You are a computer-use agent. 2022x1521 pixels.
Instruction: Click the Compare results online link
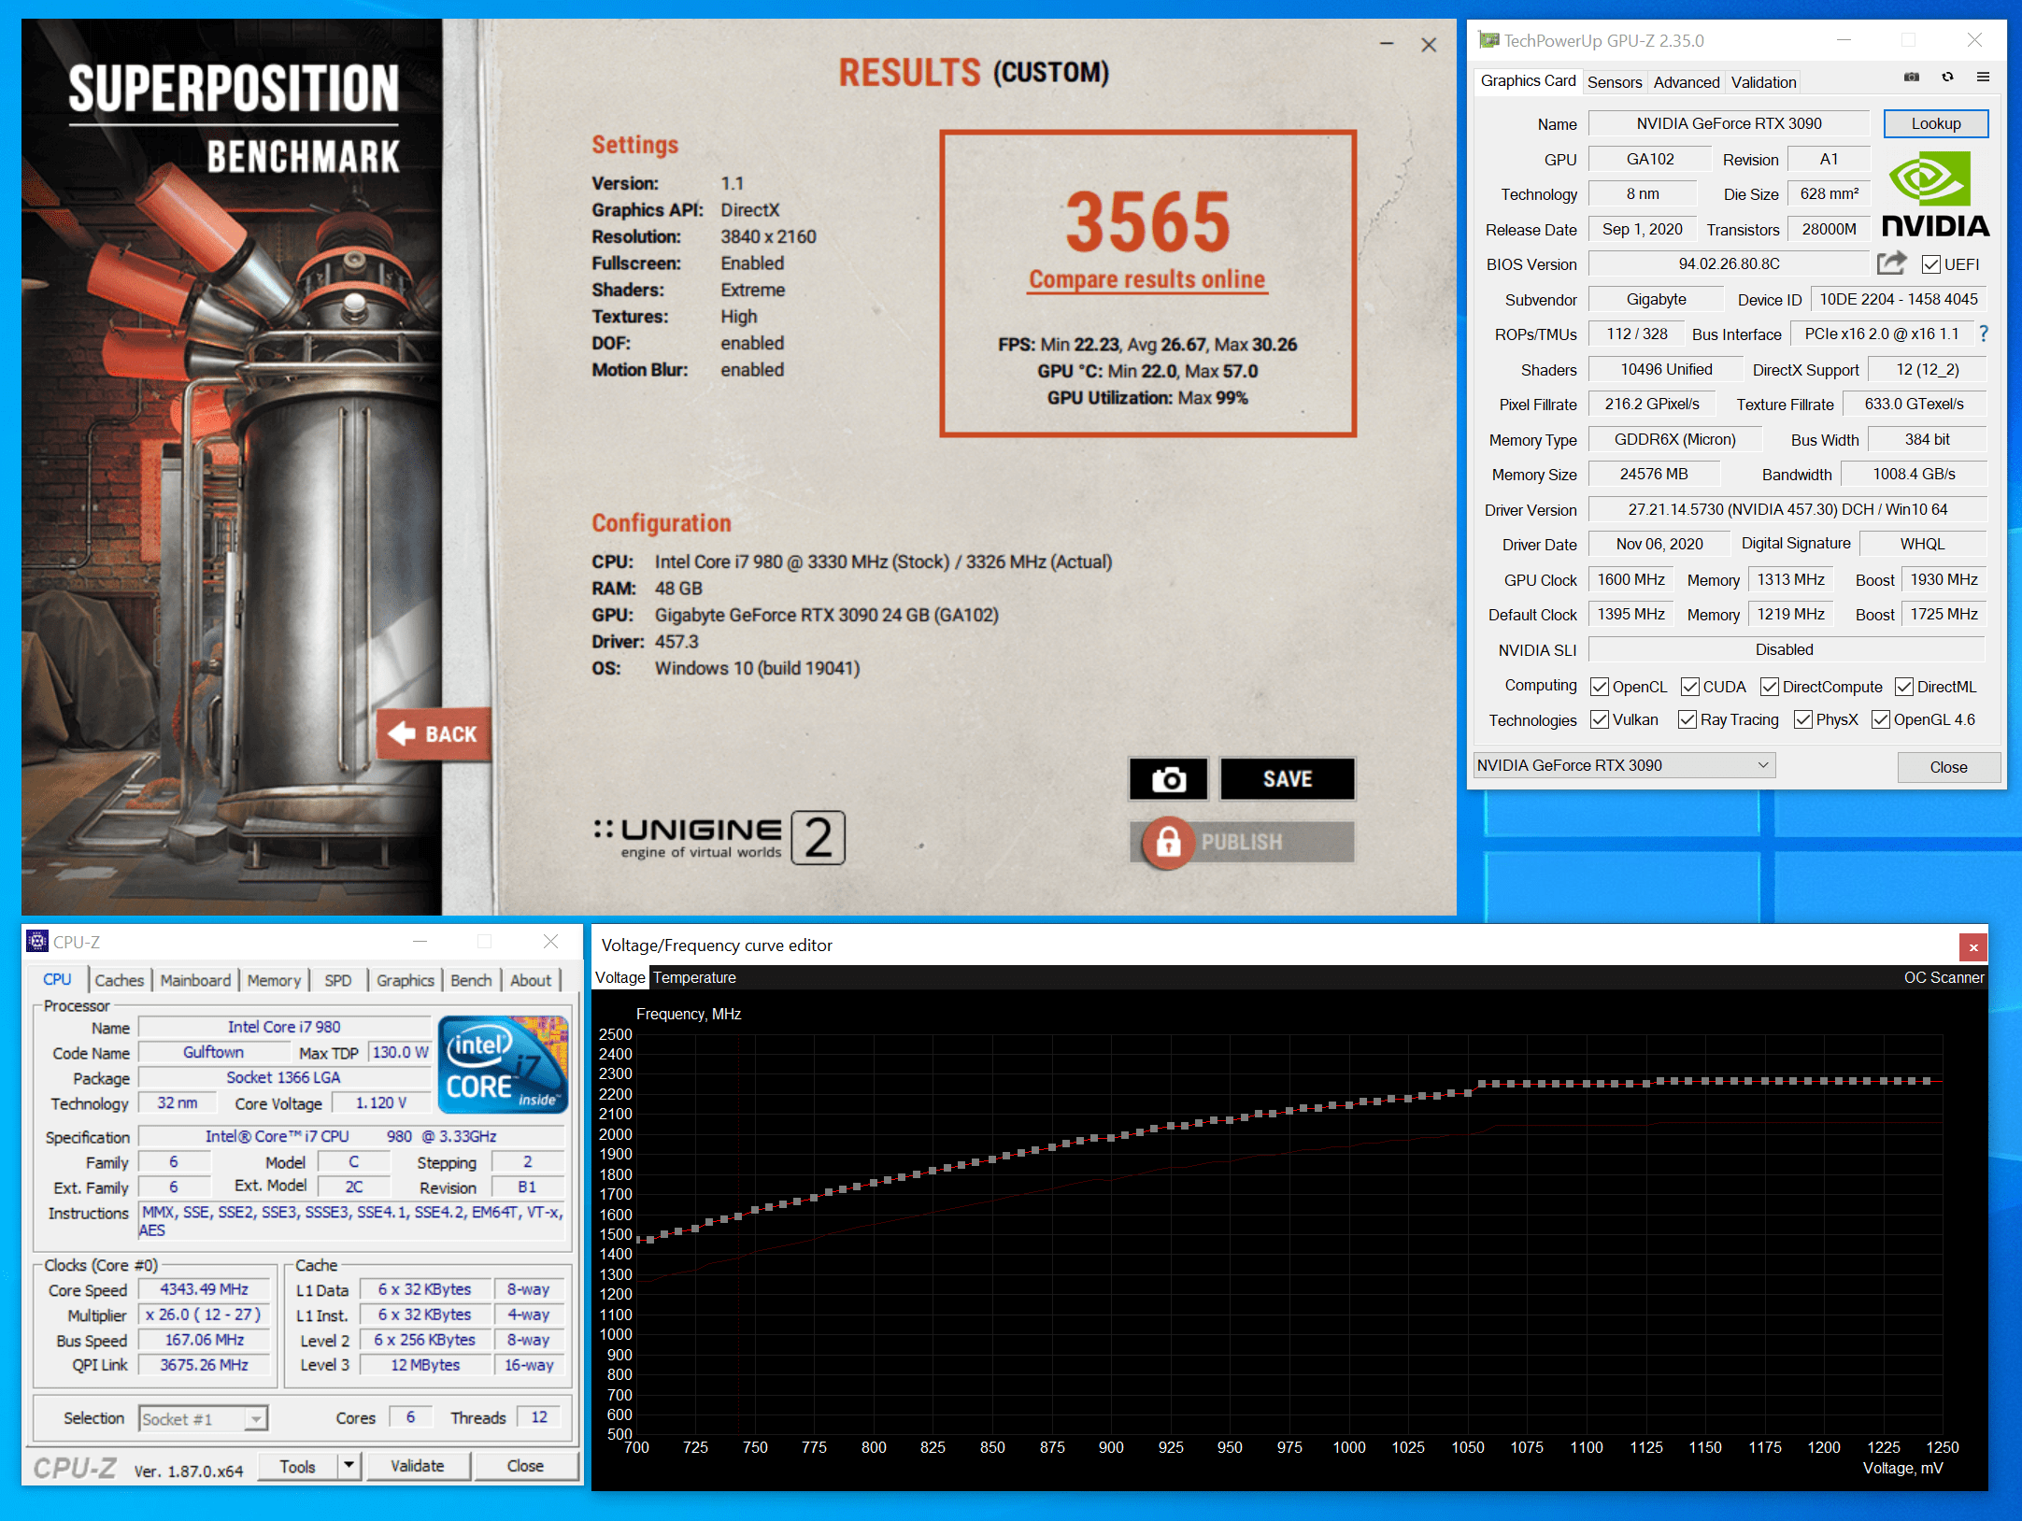[x=1146, y=279]
